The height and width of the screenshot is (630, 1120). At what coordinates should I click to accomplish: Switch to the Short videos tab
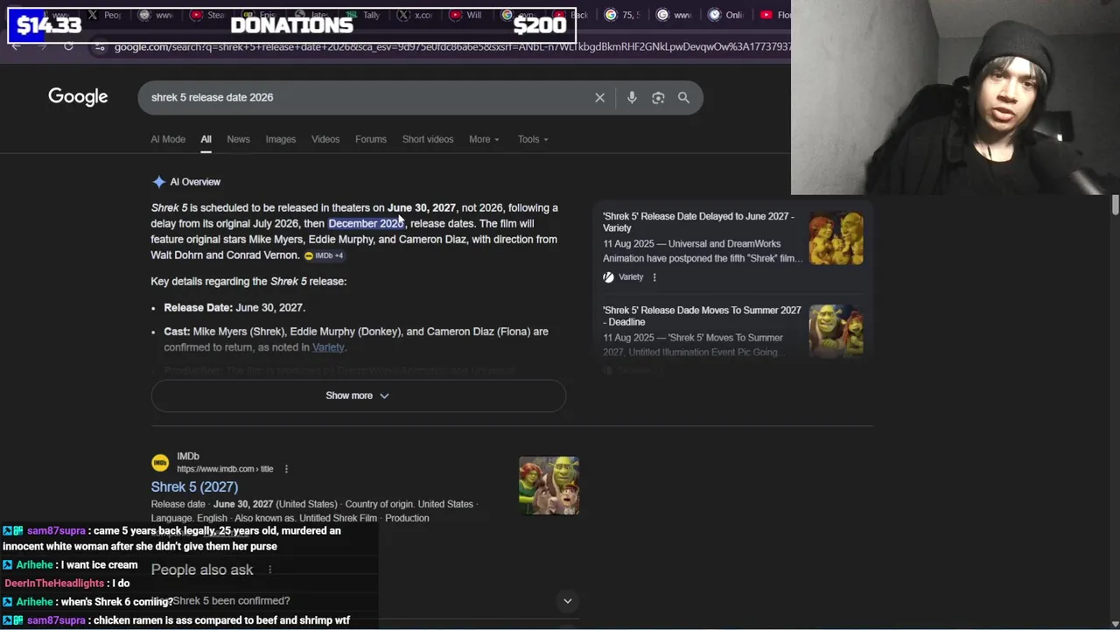[x=428, y=139]
